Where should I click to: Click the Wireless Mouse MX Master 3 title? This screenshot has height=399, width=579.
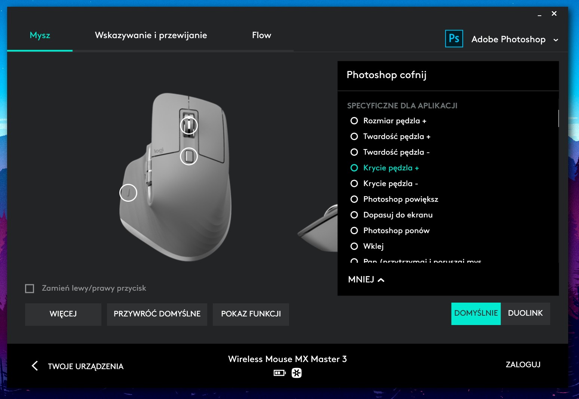click(288, 359)
